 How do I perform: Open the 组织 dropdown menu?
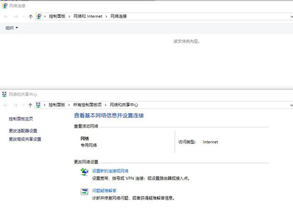(x=12, y=28)
